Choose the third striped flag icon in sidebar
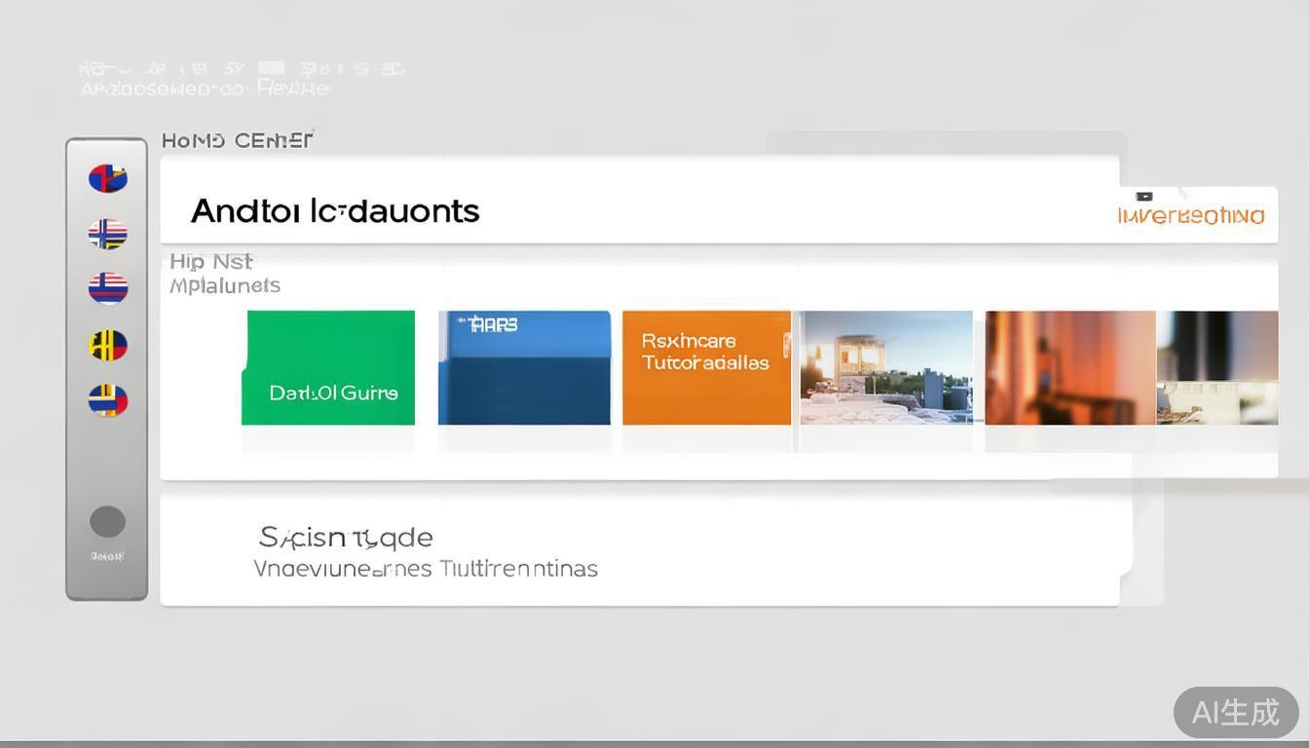The height and width of the screenshot is (748, 1309). tap(108, 288)
